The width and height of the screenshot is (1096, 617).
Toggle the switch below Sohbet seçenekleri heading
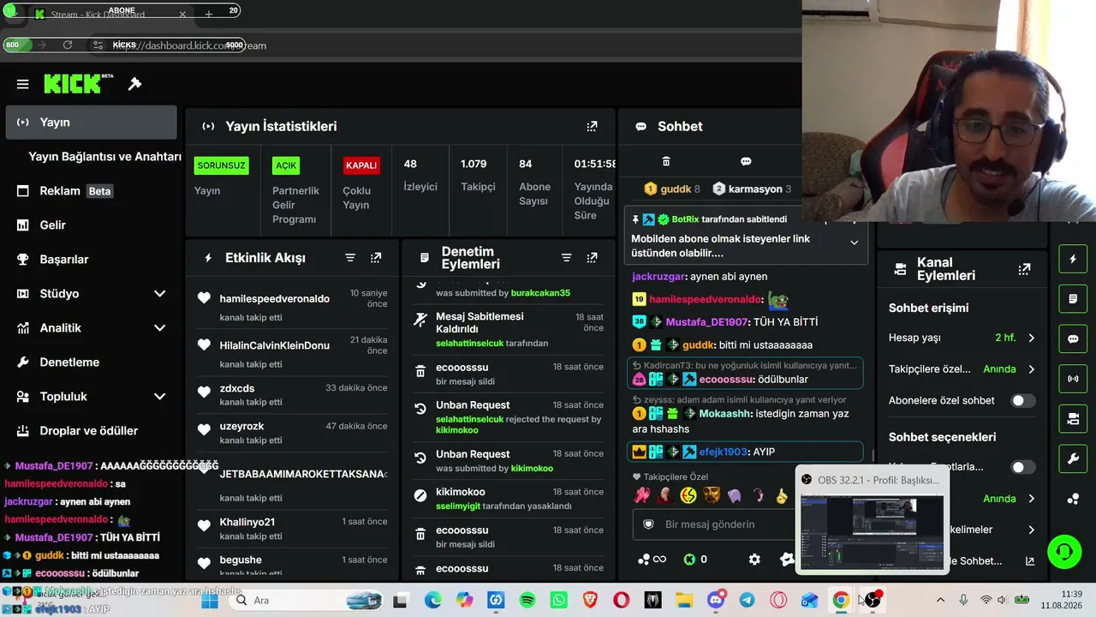1023,467
